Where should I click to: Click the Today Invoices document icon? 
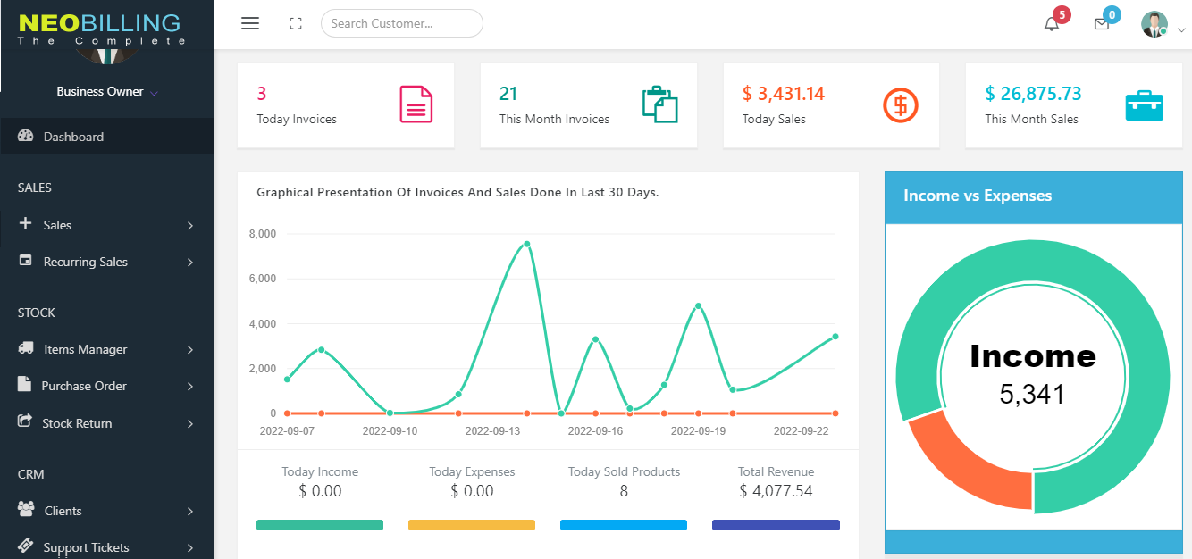[416, 104]
